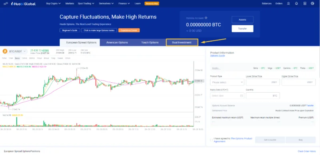The height and width of the screenshot is (155, 320).
Task: Toggle the Options Account balance eye icon
Action: (206, 18)
